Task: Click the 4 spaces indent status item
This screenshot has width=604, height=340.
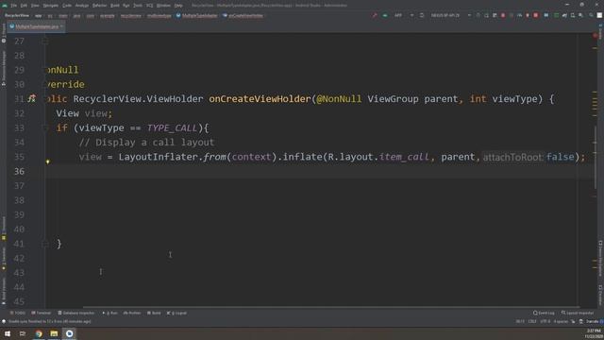Action: (561, 321)
